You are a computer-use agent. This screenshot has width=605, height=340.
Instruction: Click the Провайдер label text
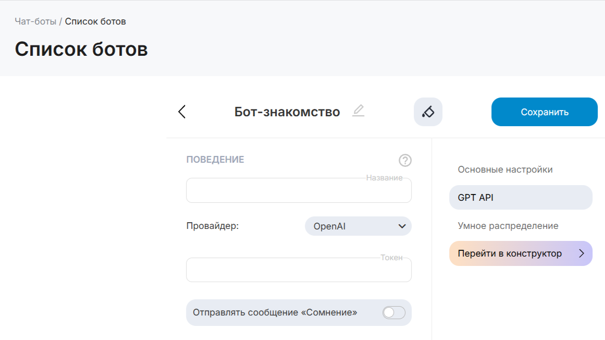click(x=212, y=226)
